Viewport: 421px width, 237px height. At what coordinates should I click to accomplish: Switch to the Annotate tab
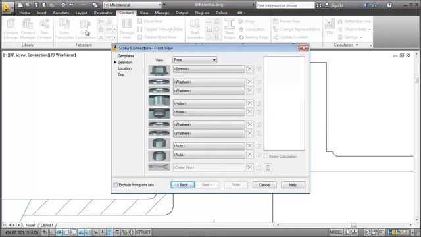coord(61,13)
